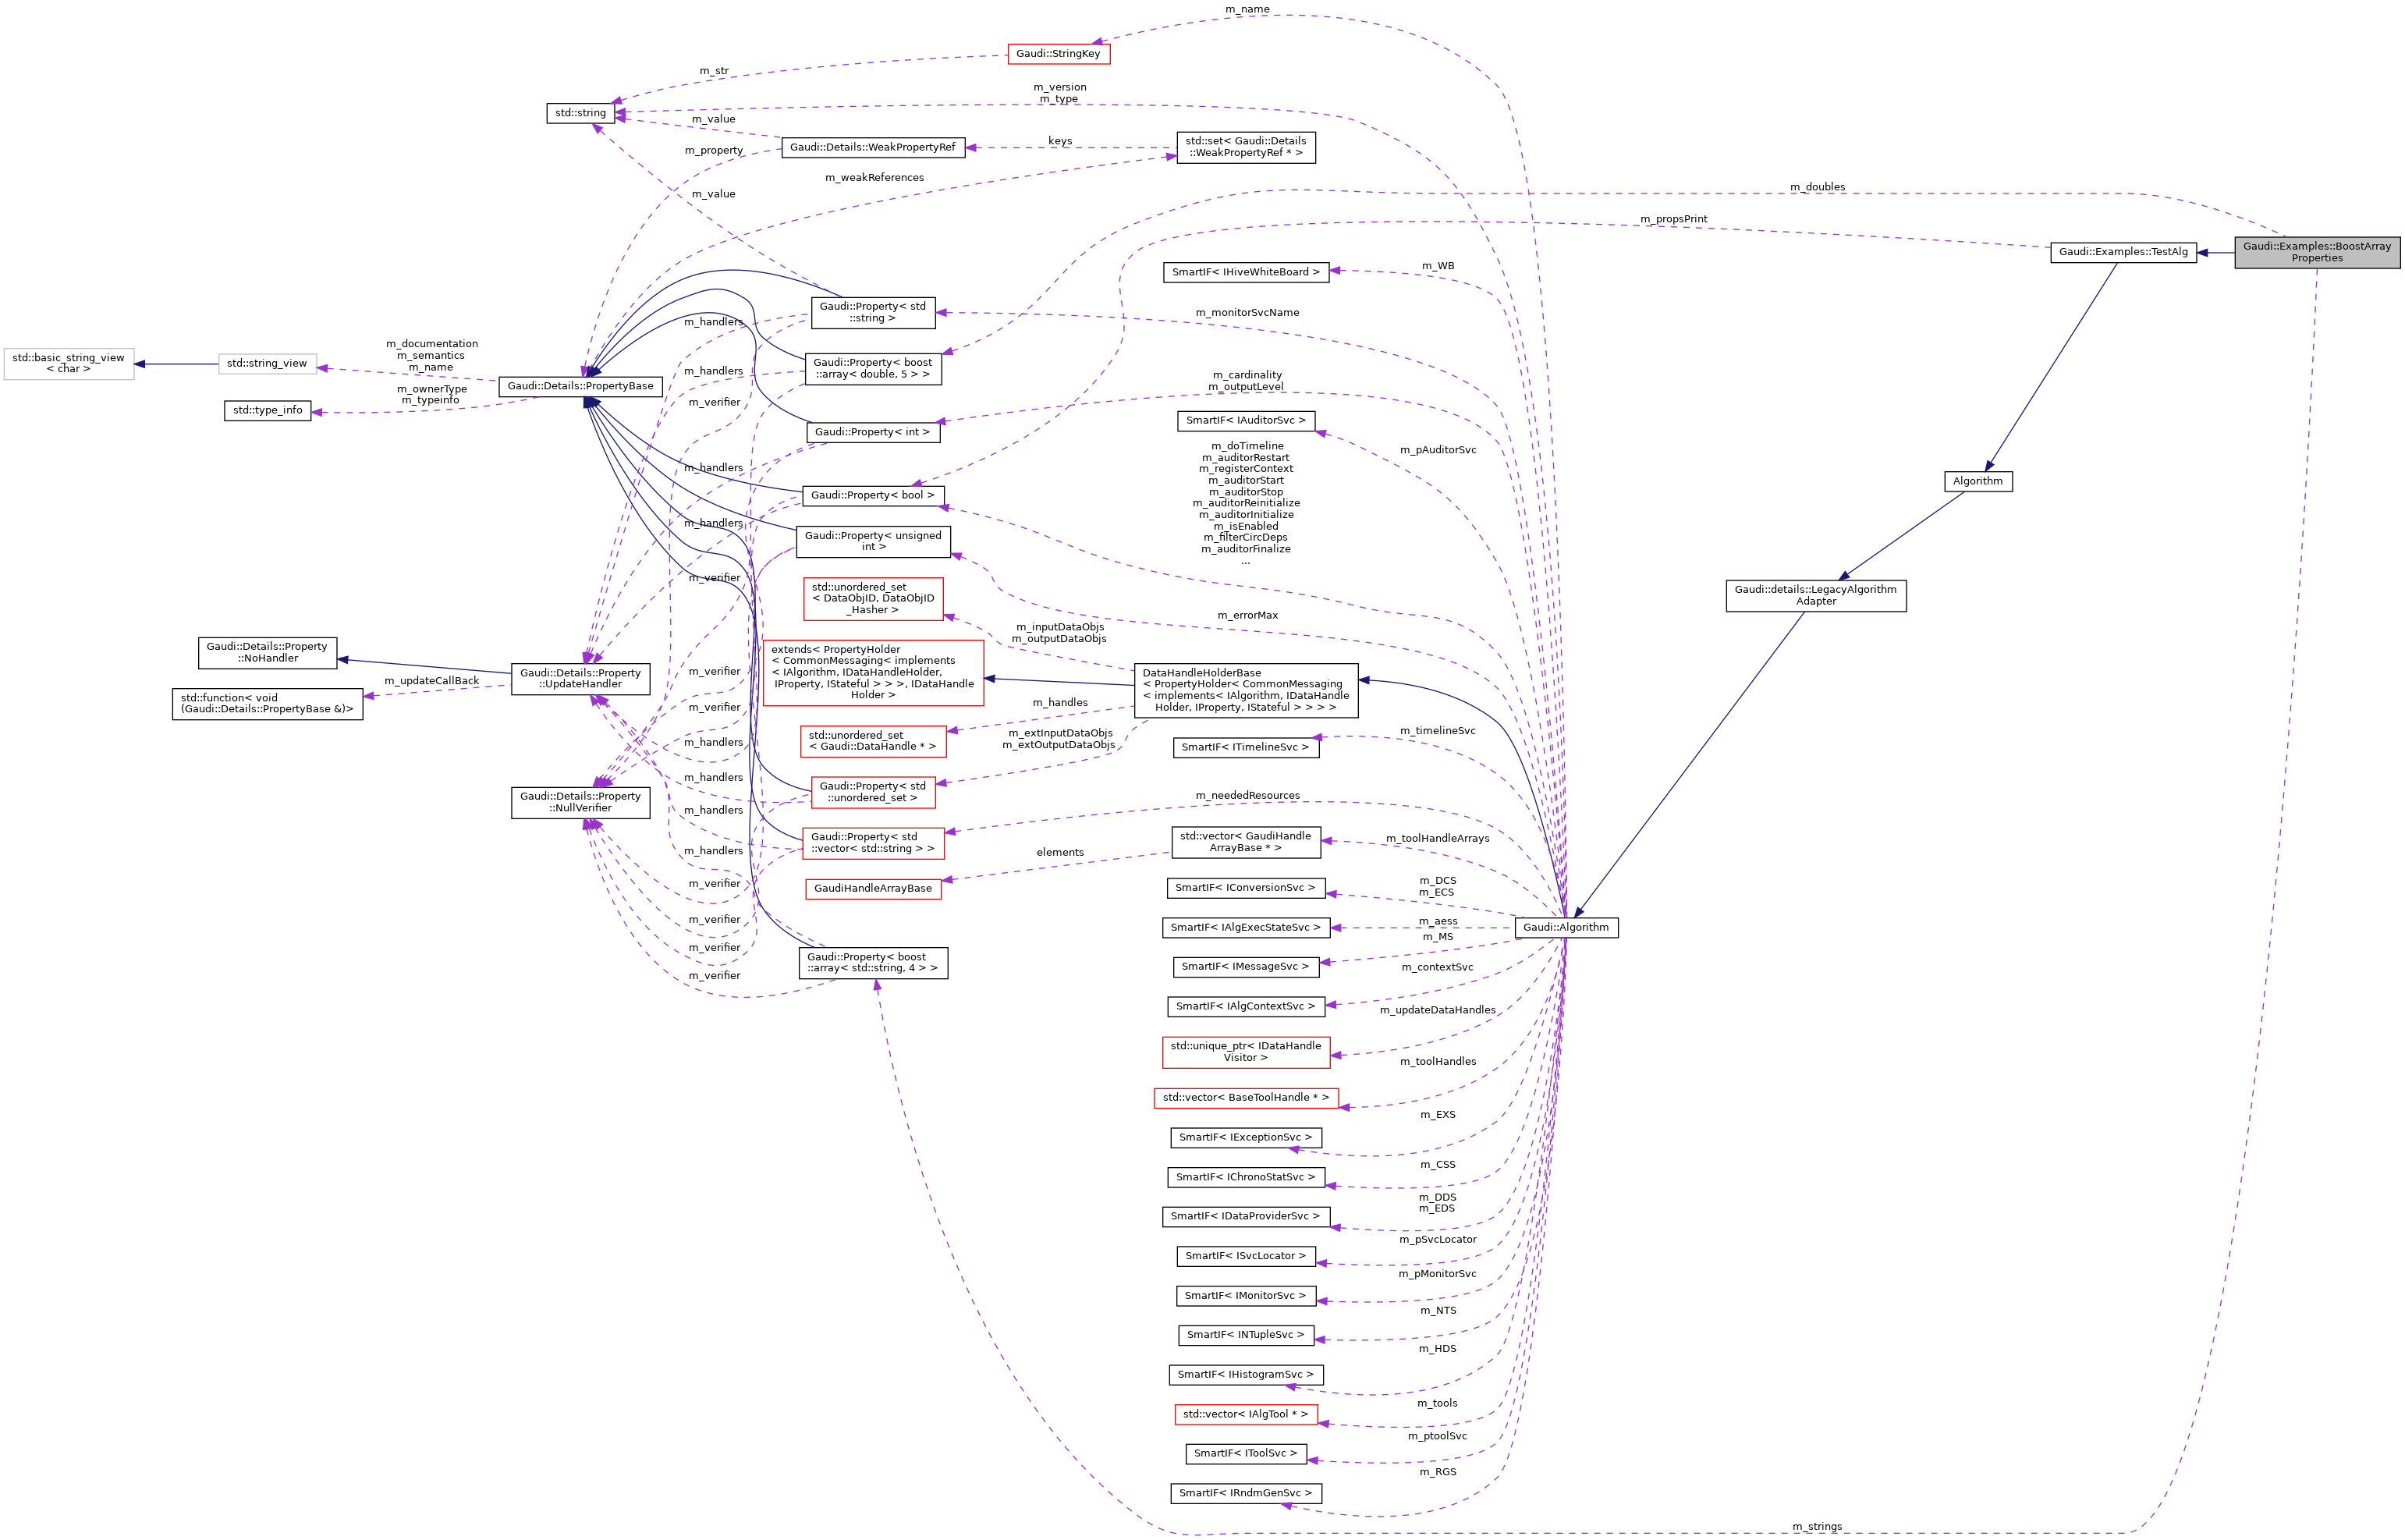Select Gaudi::Property< std::unordered_set > node

(x=873, y=792)
